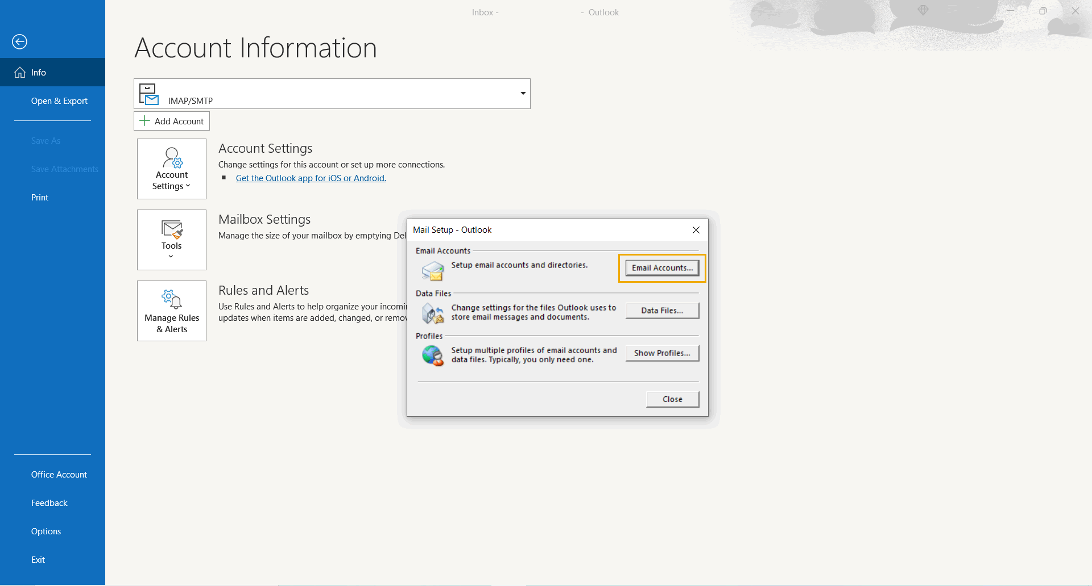Image resolution: width=1092 pixels, height=586 pixels.
Task: Open the Tools mailbox cleanup icon
Action: coord(172,229)
